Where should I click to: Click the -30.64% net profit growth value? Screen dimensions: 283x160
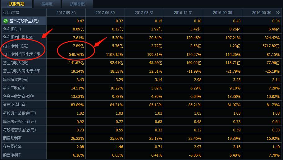click(155, 38)
